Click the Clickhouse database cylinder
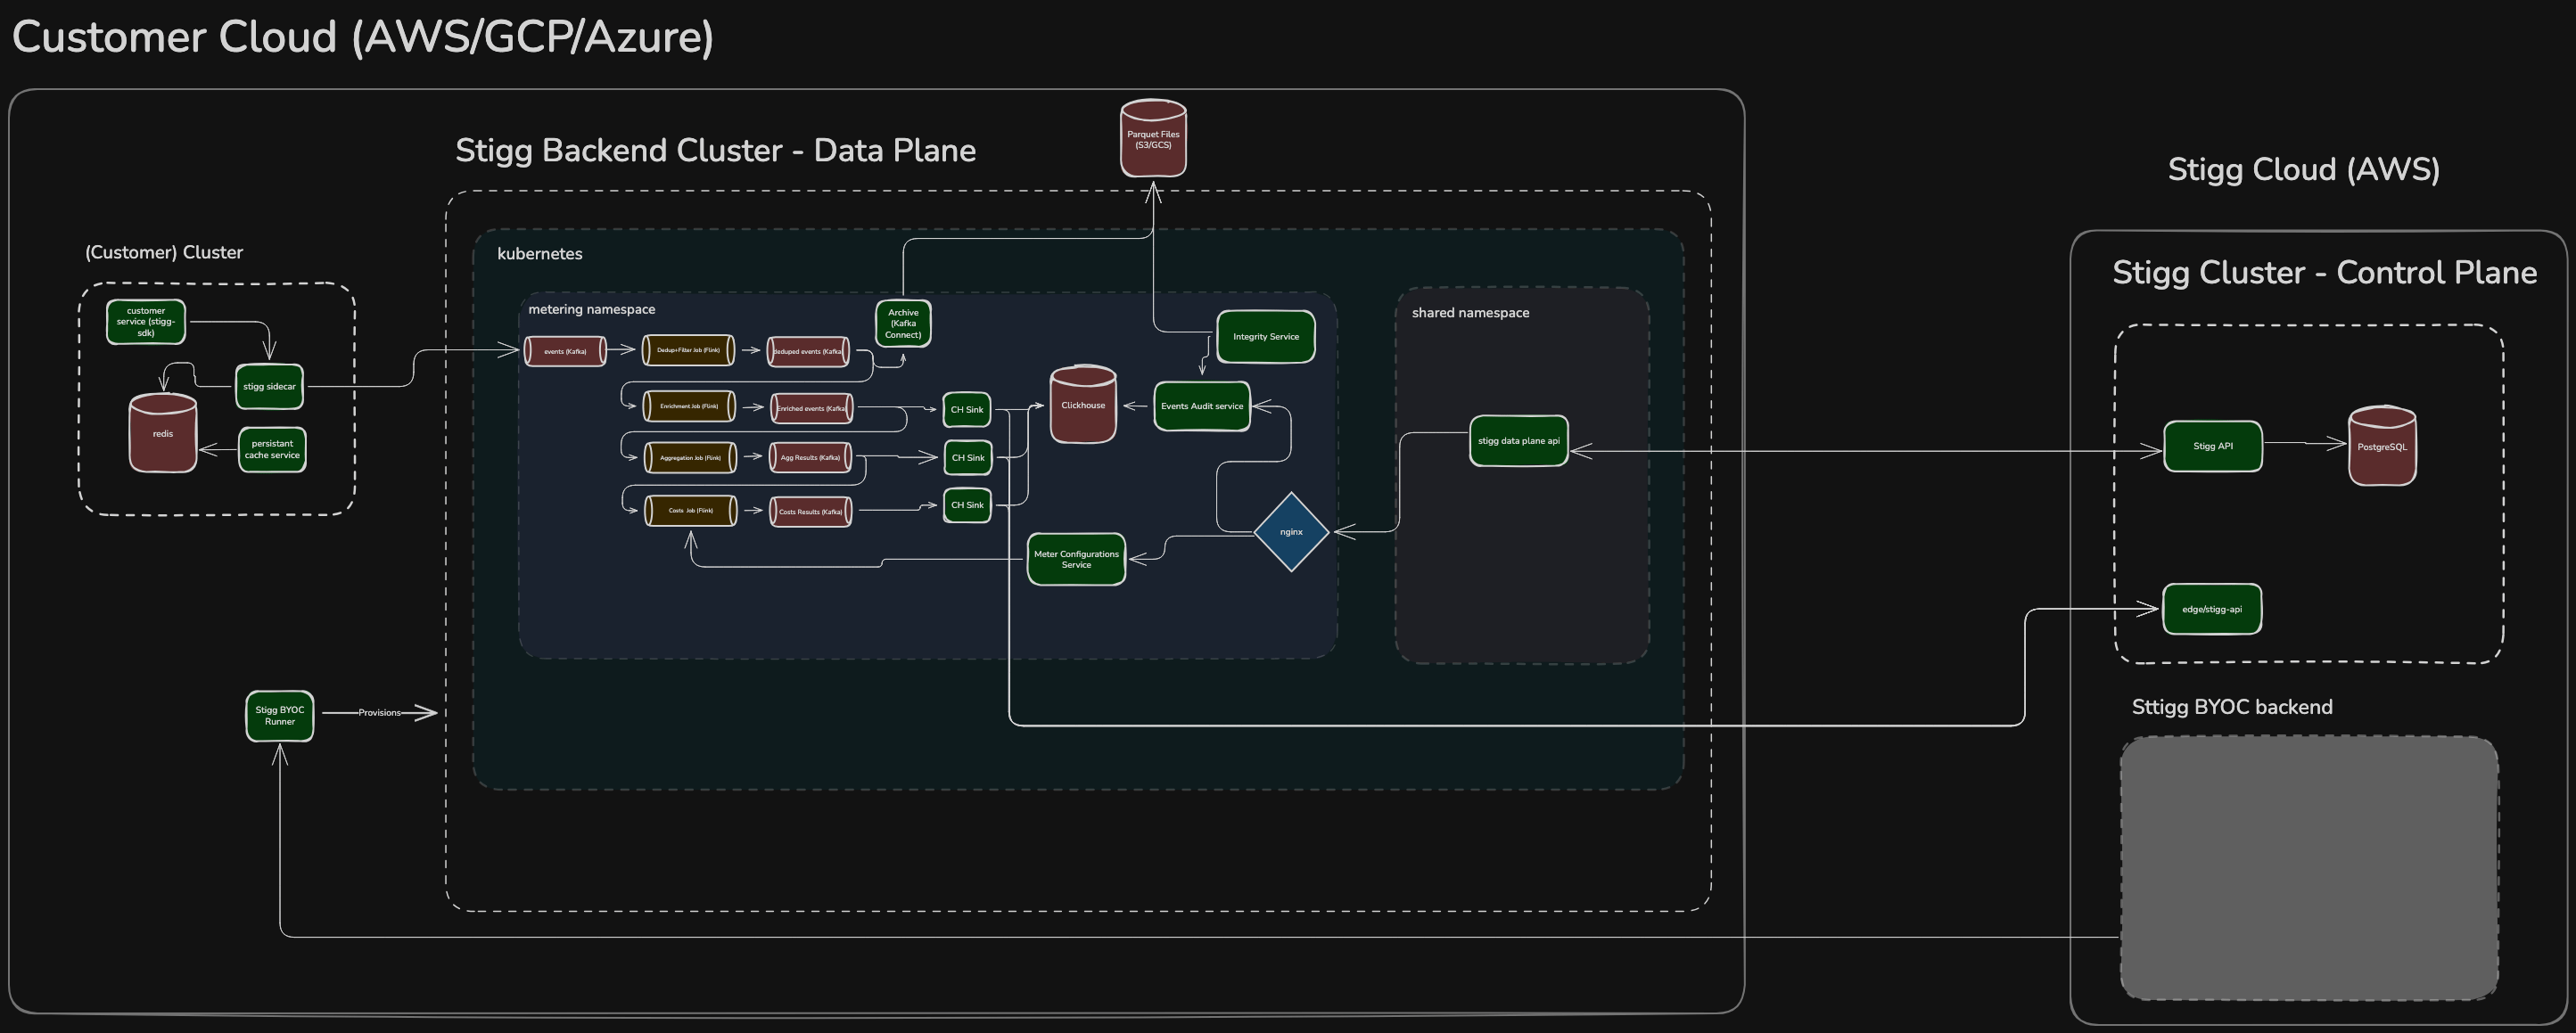The width and height of the screenshot is (2576, 1033). click(1083, 404)
